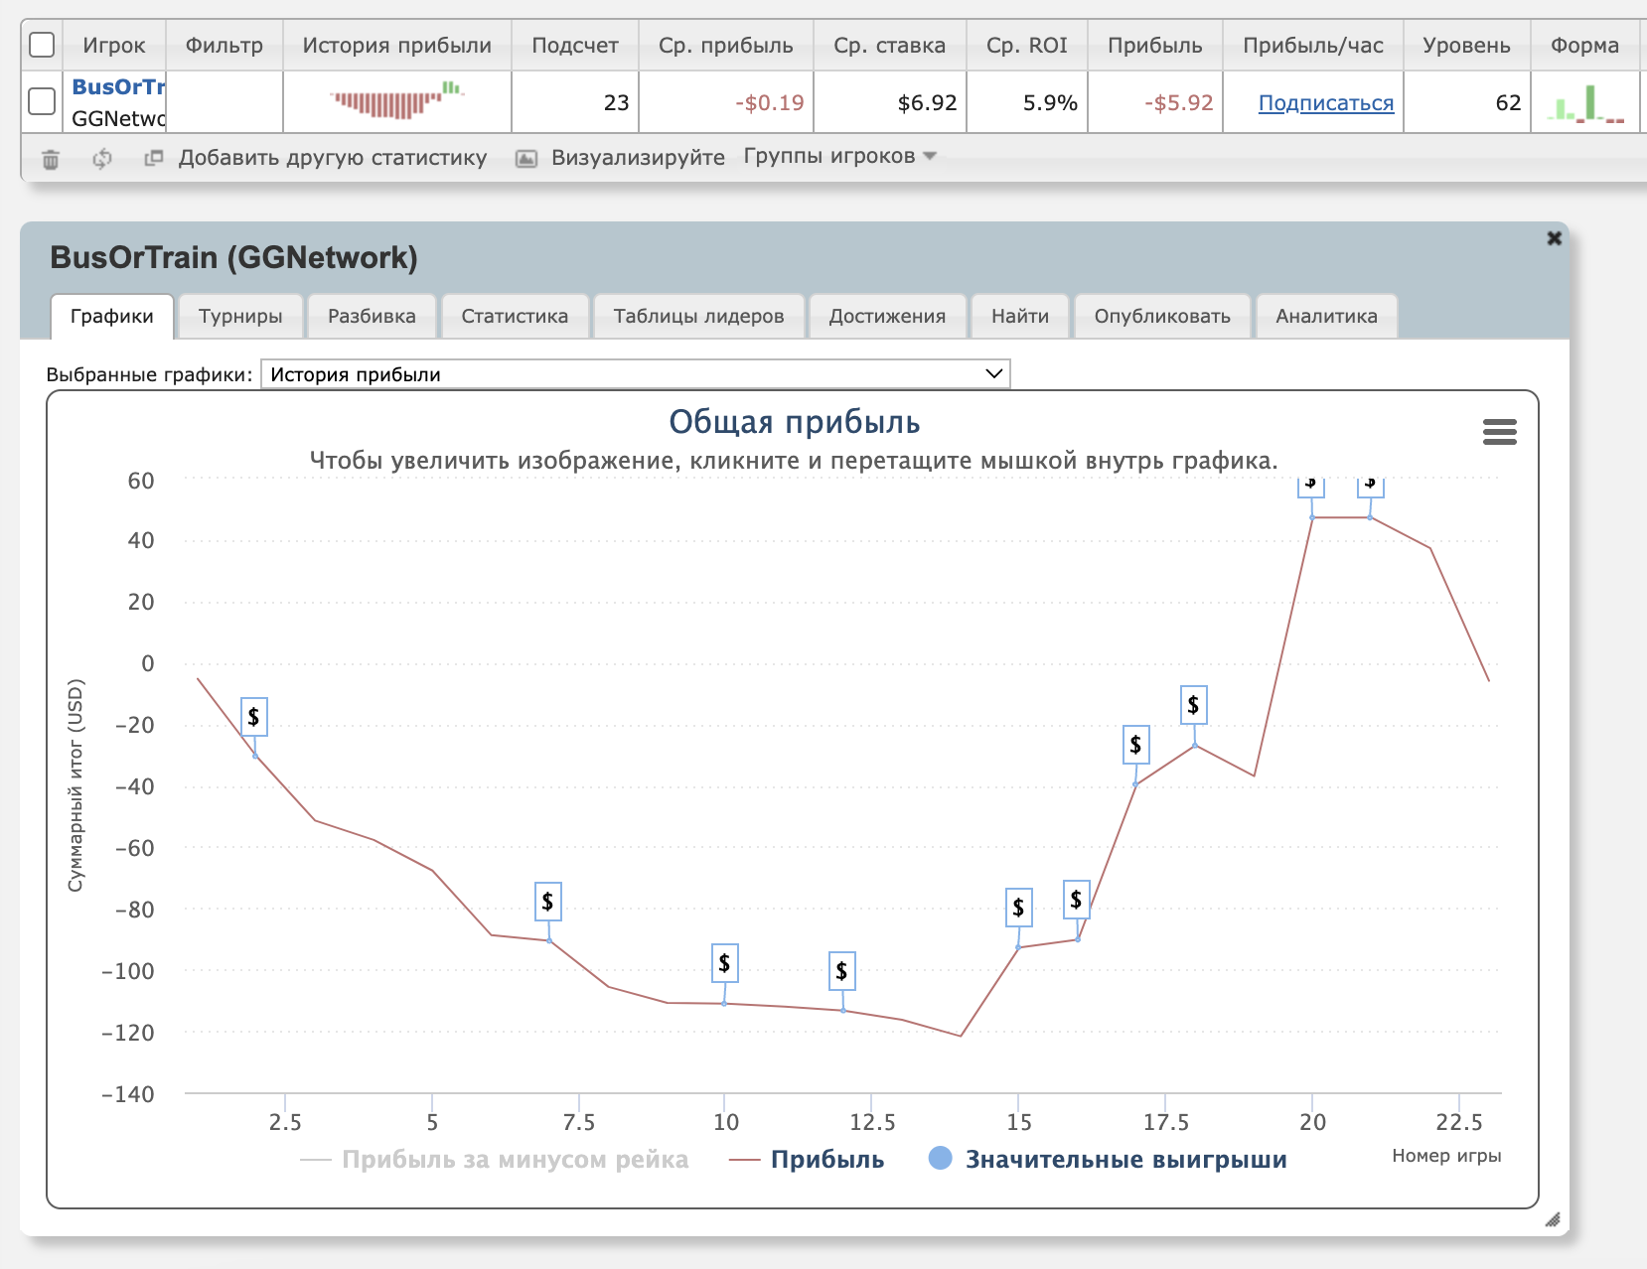The width and height of the screenshot is (1647, 1269).
Task: Open the BusOrTrain player name link
Action: [118, 87]
